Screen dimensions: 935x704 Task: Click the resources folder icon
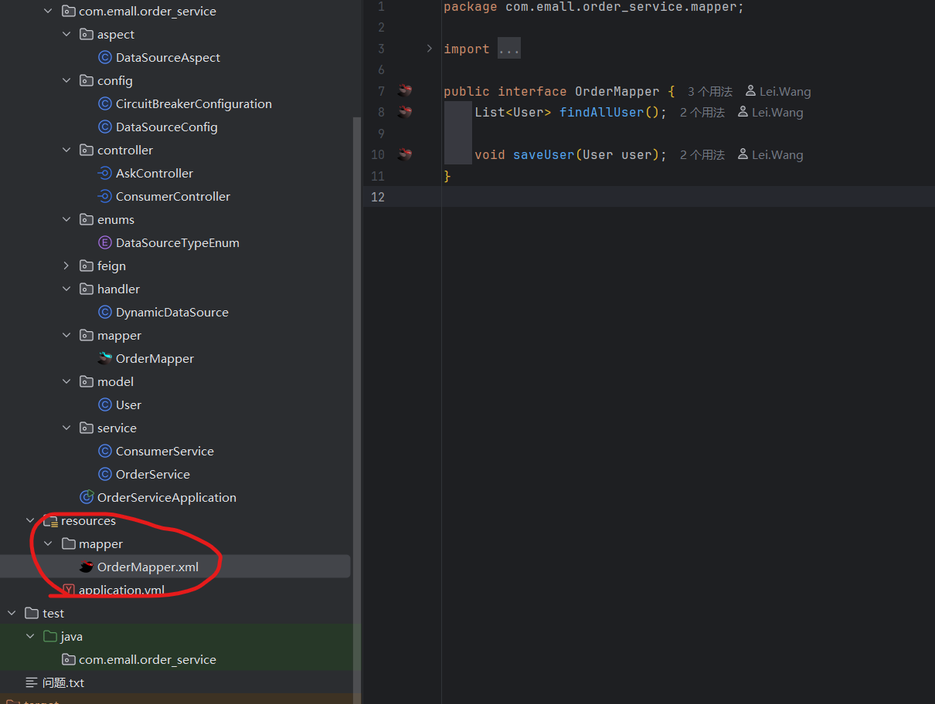(x=50, y=521)
